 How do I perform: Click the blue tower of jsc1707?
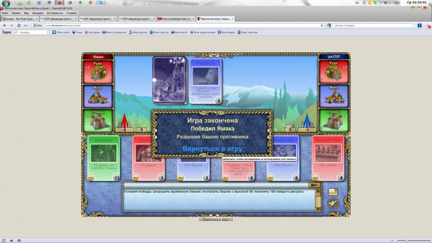307,121
